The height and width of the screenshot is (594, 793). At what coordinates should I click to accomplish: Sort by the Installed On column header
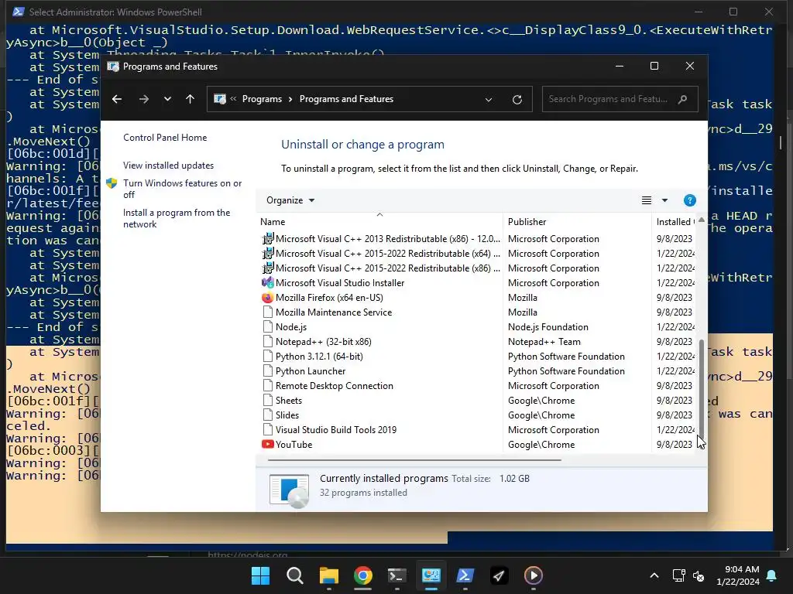(x=675, y=222)
